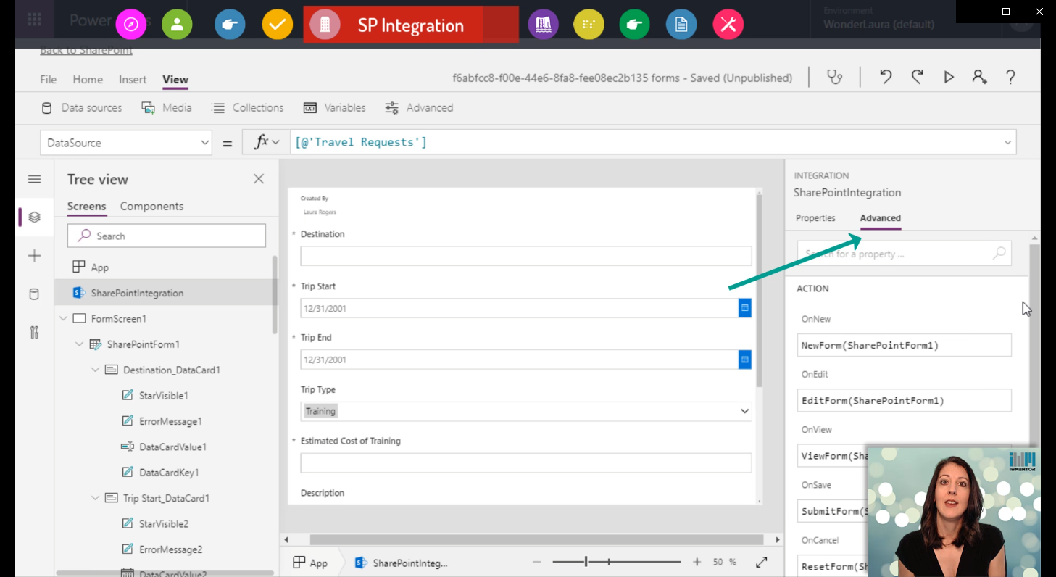Open the Share person icon
1056x577 pixels.
979,77
